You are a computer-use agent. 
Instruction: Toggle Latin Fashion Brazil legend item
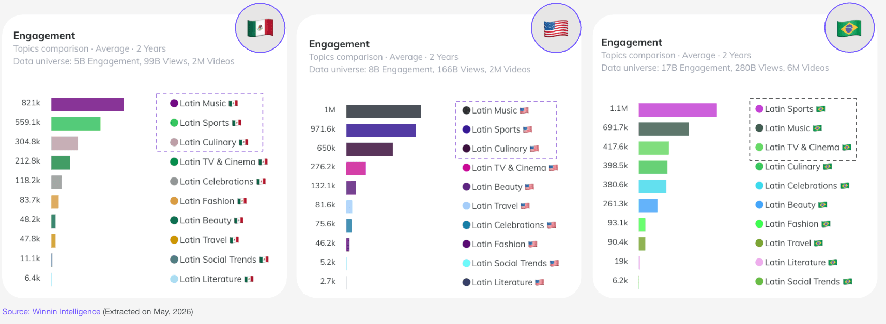[793, 224]
